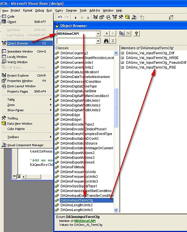
Task: Choose Properties Window menu entry
Action: coord(27,81)
